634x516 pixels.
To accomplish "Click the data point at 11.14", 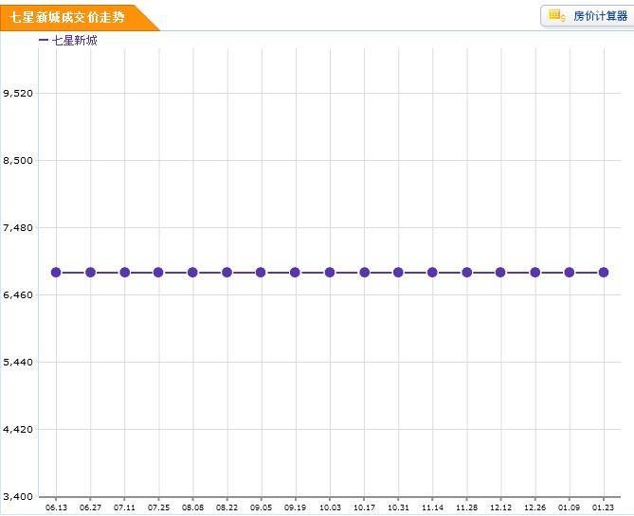I will [433, 273].
